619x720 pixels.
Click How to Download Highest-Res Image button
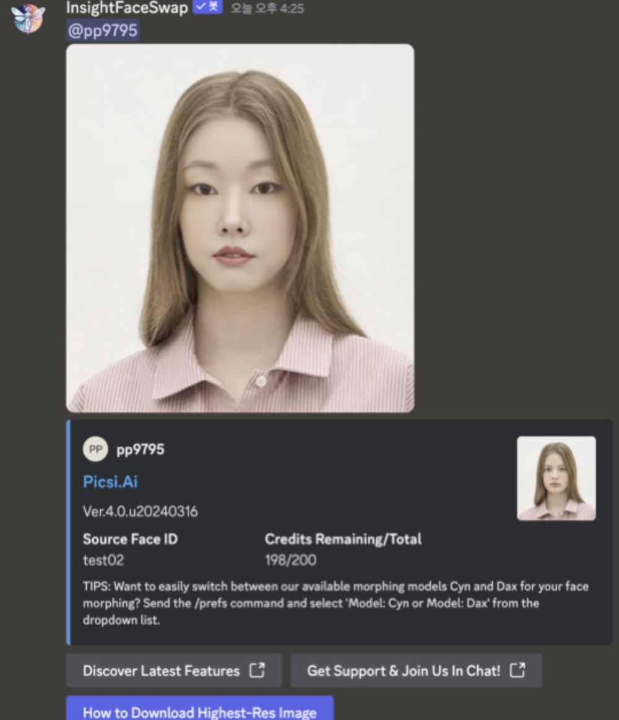coord(199,708)
